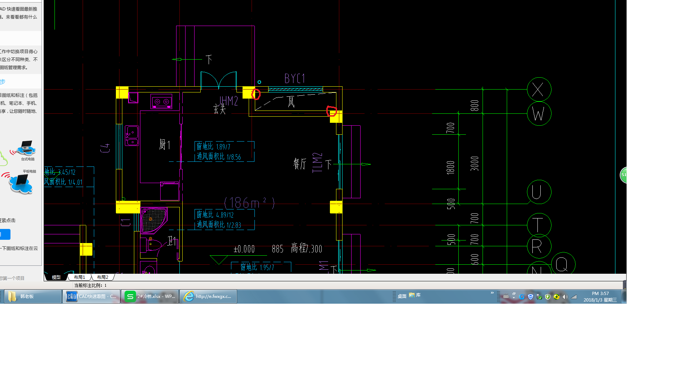Select the gas stove symbol in kitchen
This screenshot has height=390, width=693.
(161, 101)
